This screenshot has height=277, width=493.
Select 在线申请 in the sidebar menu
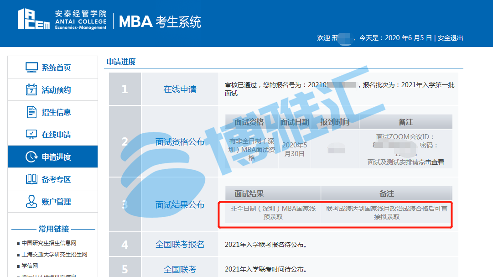[x=52, y=135]
